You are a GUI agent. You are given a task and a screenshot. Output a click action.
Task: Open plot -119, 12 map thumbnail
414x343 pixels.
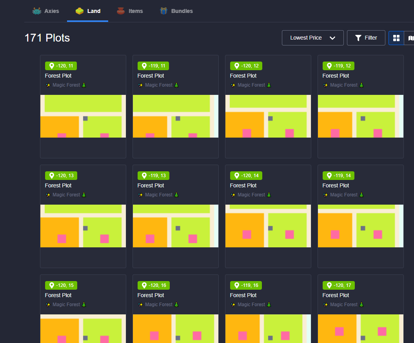(x=361, y=116)
